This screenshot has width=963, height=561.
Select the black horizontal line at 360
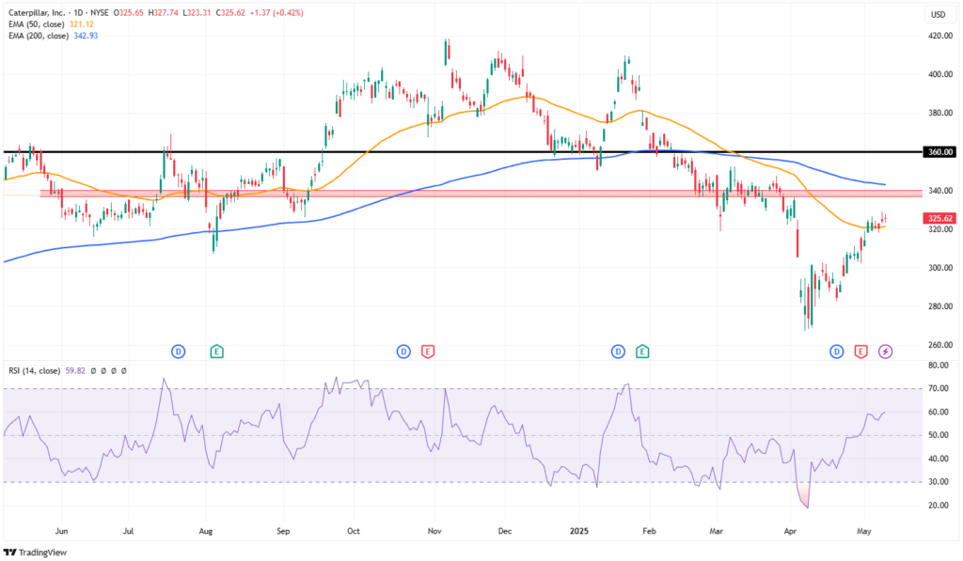(x=463, y=151)
